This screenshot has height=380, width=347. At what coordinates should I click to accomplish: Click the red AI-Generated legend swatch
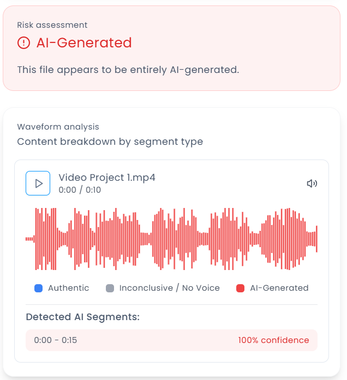(240, 289)
